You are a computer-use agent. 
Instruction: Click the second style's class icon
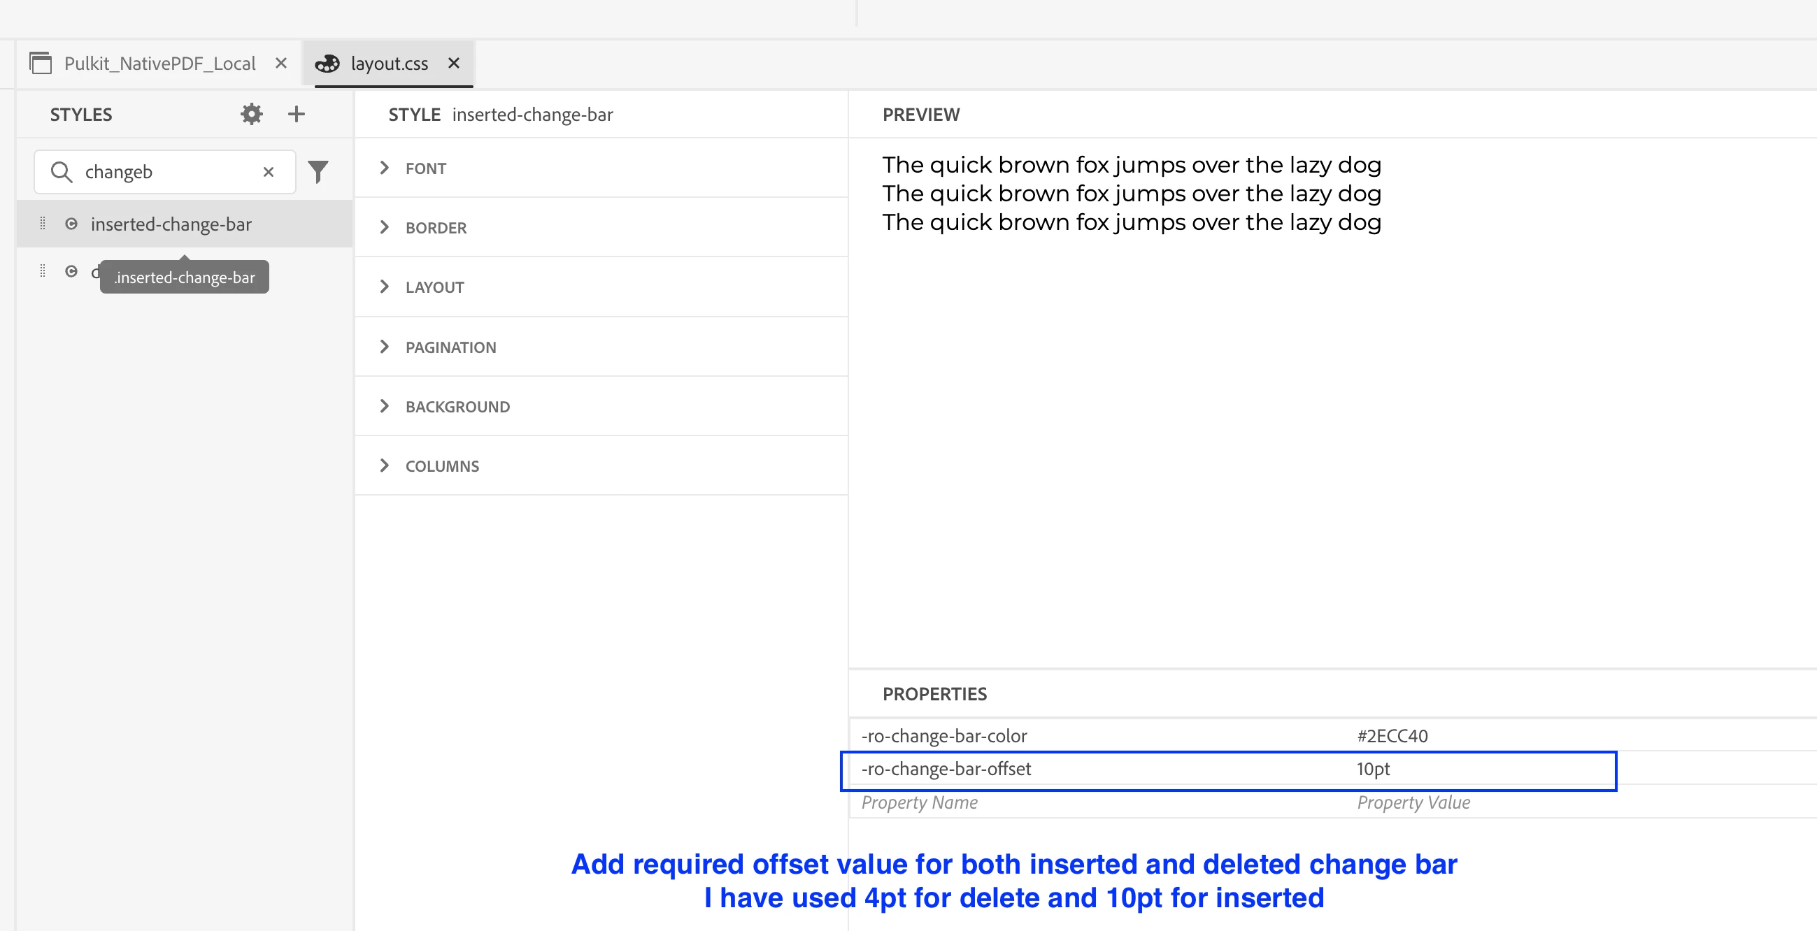(x=71, y=270)
